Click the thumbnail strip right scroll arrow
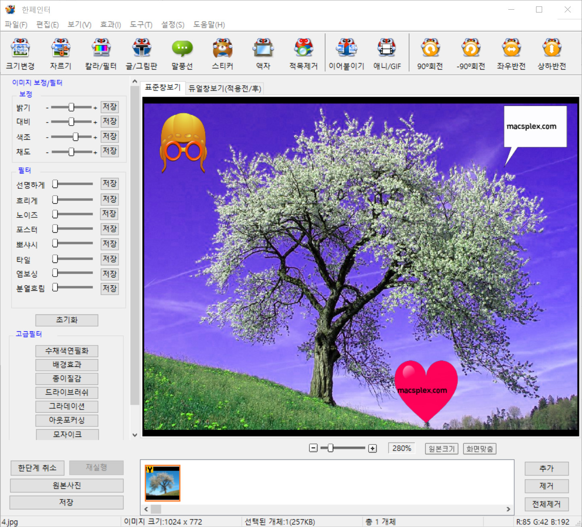The height and width of the screenshot is (527, 582). coord(508,509)
